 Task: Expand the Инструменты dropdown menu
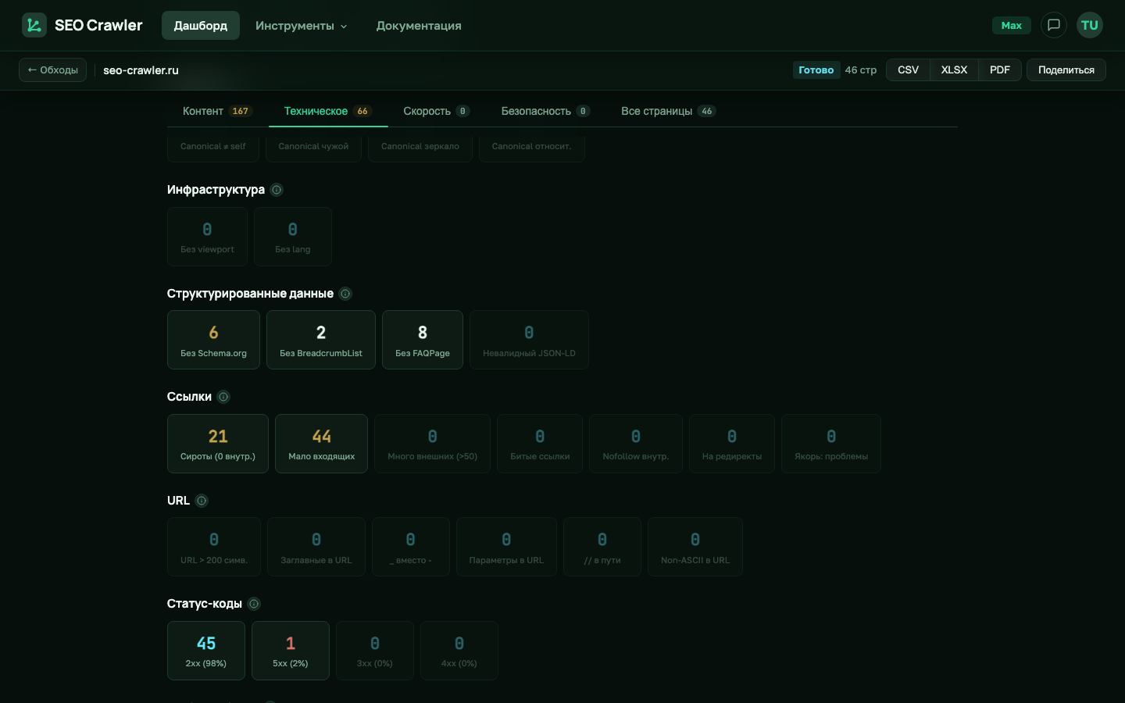(301, 26)
